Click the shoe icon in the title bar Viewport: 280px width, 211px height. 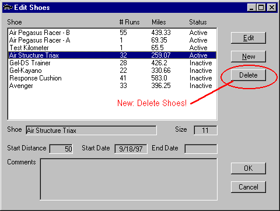coord(8,8)
